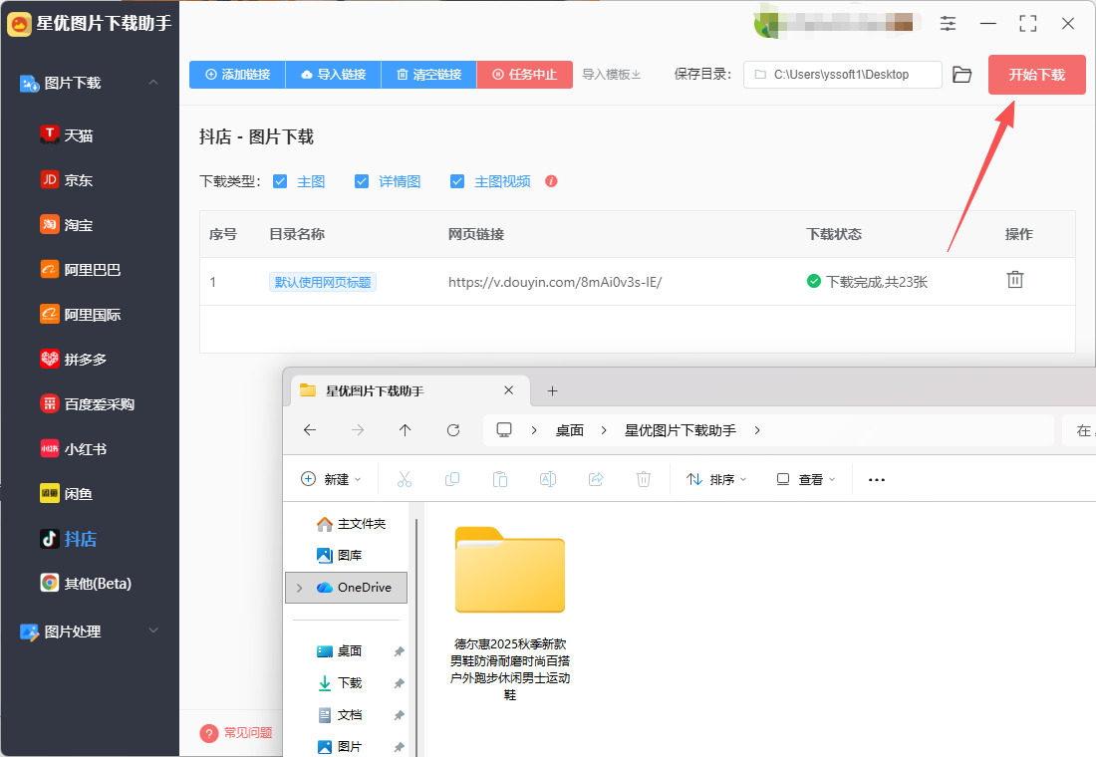Viewport: 1096px width, 757px height.
Task: Open the app settings sliders icon
Action: (x=948, y=23)
